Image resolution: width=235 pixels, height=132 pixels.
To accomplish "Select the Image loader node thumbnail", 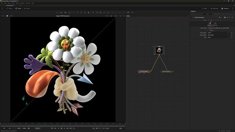I will pyautogui.click(x=159, y=50).
